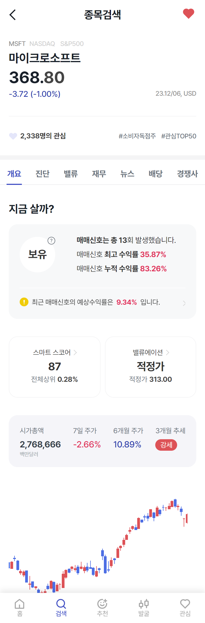
Task: Open the help question mark icon
Action: pos(51,241)
